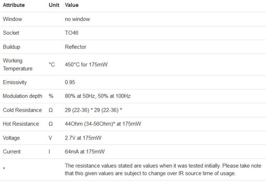Click the Modulation depth label
The height and width of the screenshot is (182, 266).
click(22, 96)
